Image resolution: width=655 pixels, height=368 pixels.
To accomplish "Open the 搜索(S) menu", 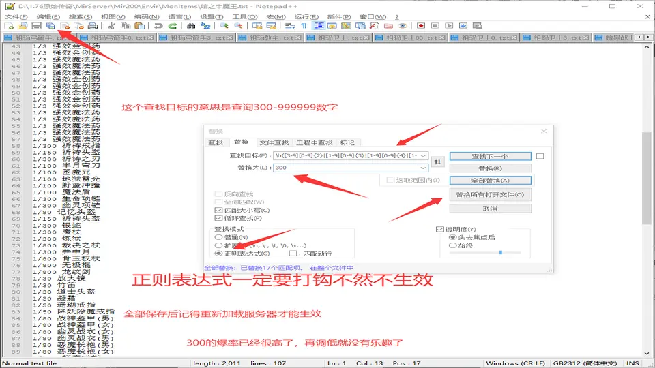I will (81, 16).
